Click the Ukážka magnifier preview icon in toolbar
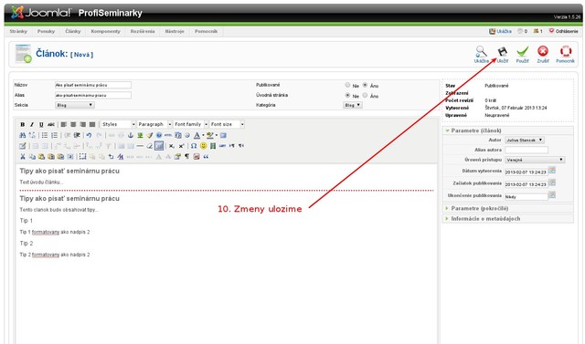The height and width of the screenshot is (344, 585). coord(482,51)
